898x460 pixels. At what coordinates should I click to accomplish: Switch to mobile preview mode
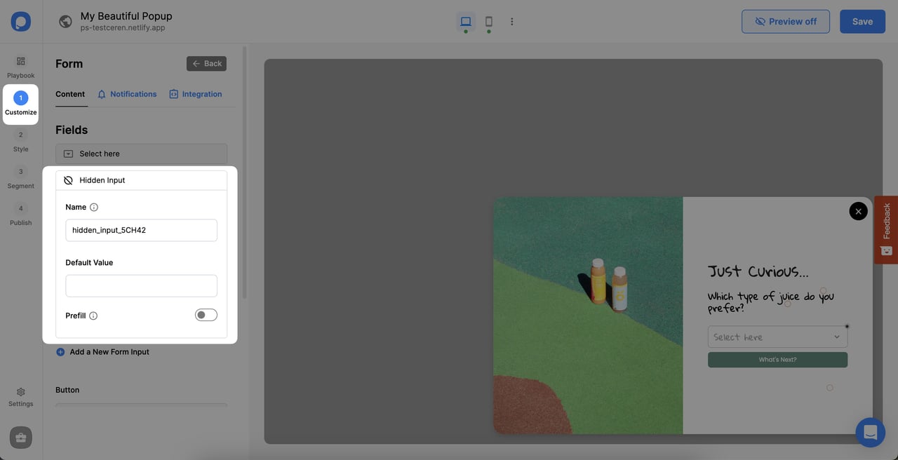(x=488, y=22)
